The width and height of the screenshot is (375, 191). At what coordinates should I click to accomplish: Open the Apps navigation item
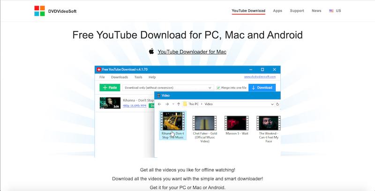pyautogui.click(x=277, y=11)
